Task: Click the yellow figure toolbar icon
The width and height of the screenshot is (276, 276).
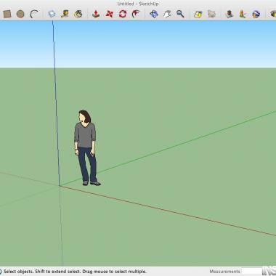Action: (243, 14)
